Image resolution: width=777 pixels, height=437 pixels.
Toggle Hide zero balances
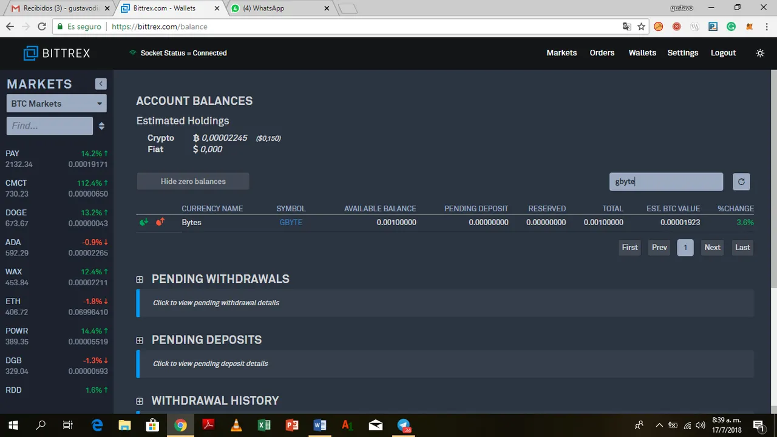pos(193,181)
